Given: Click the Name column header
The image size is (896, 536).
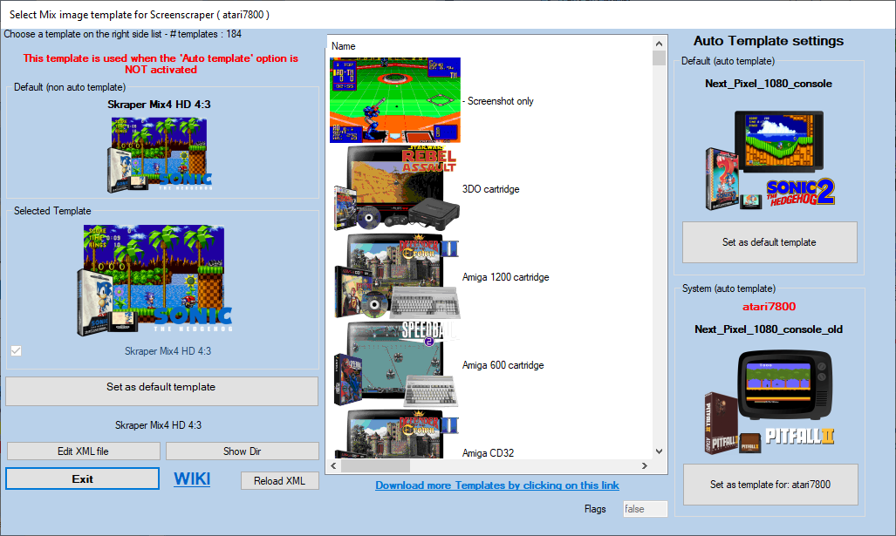Looking at the screenshot, I should 344,46.
